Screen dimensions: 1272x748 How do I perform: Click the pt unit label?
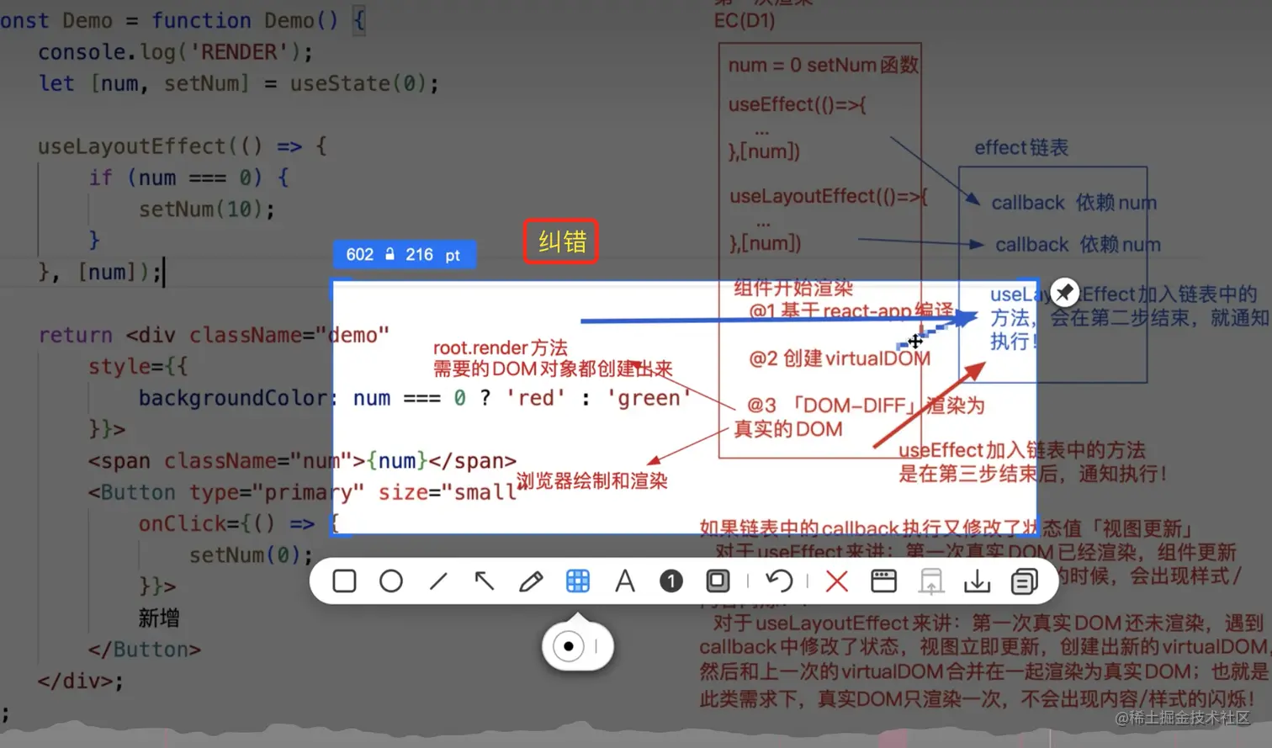point(453,256)
